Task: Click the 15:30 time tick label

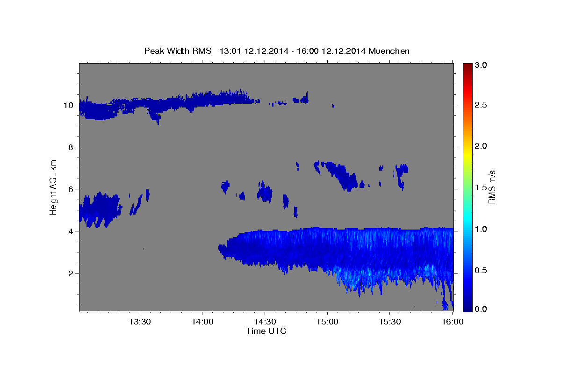Action: click(390, 322)
